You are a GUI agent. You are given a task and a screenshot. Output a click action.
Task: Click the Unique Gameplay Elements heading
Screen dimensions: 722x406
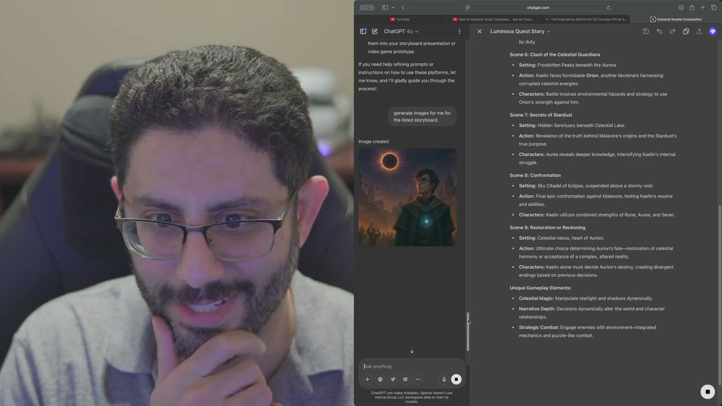pyautogui.click(x=540, y=288)
